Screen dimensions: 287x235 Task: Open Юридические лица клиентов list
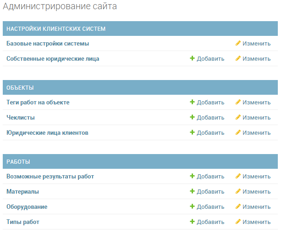pyautogui.click(x=47, y=133)
